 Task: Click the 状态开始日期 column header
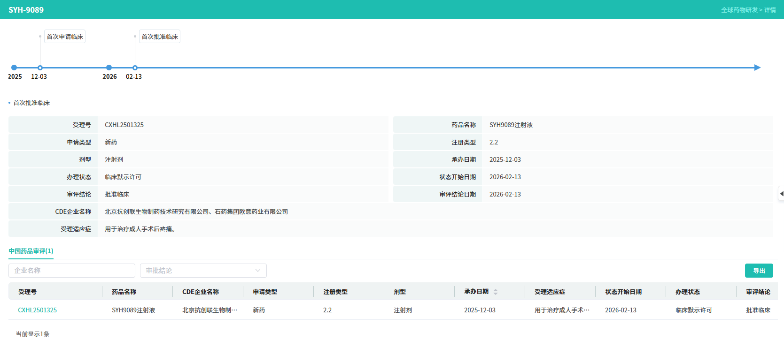(x=623, y=292)
